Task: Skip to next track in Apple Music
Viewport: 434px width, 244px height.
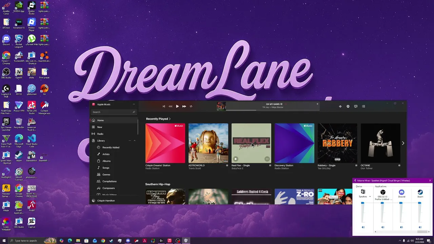Action: point(184,106)
